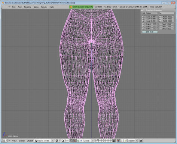Toggle the first layer button
The image size is (177, 144).
(96, 140)
